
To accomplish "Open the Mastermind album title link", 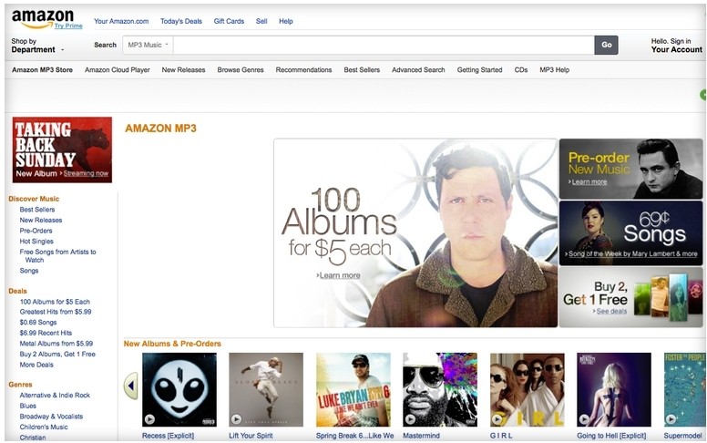I will click(421, 436).
